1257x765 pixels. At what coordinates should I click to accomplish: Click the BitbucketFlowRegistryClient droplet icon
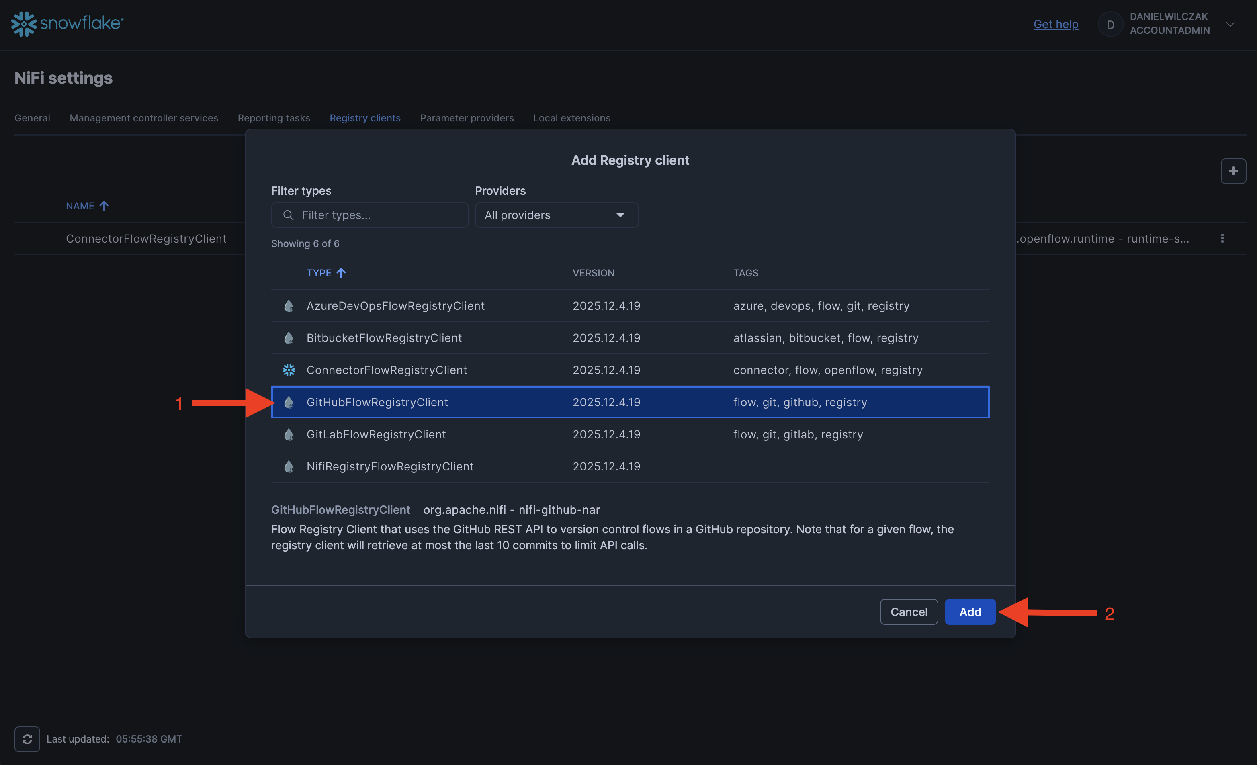pos(289,338)
